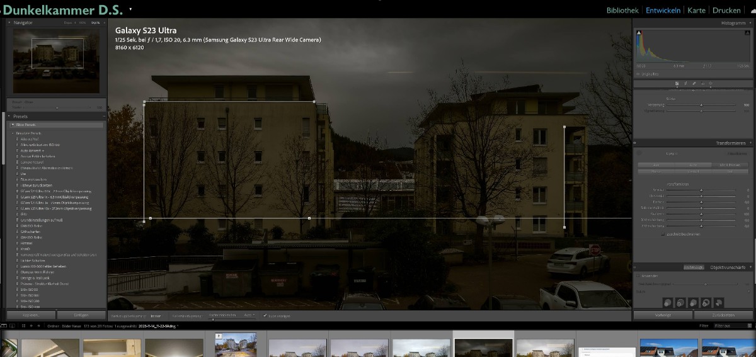Go back with the filmstrip left arrow
Image resolution: width=756 pixels, height=357 pixels.
tap(31, 326)
